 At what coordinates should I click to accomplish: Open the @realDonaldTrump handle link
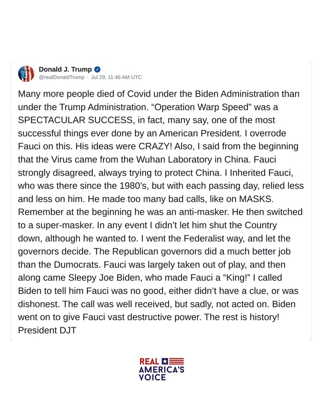62,77
